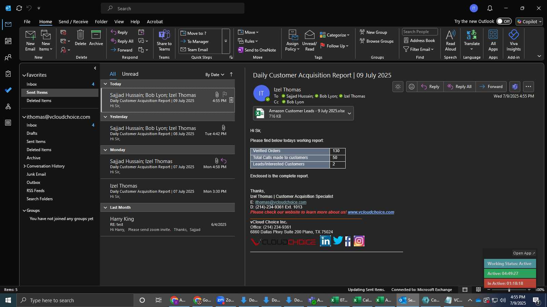The height and width of the screenshot is (307, 547).
Task: Expand Conversation History folder
Action: [24, 166]
